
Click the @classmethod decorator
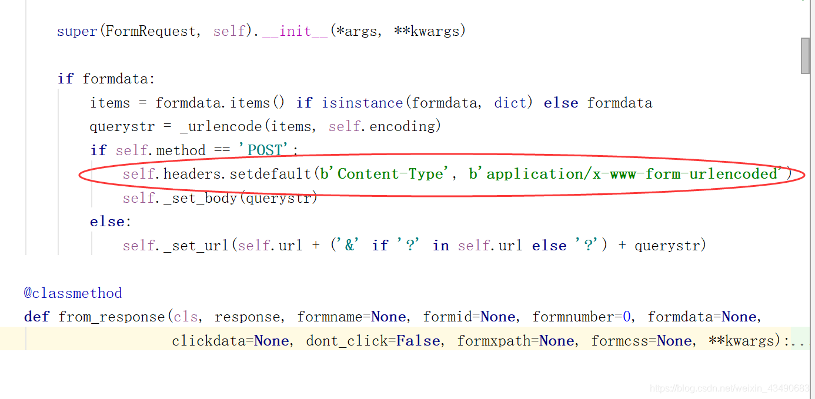72,293
